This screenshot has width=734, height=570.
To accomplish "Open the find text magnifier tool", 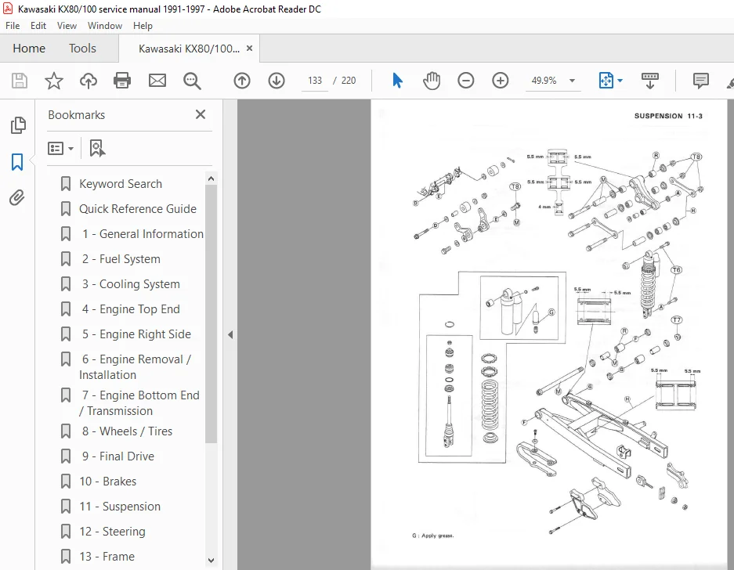I will click(x=192, y=81).
